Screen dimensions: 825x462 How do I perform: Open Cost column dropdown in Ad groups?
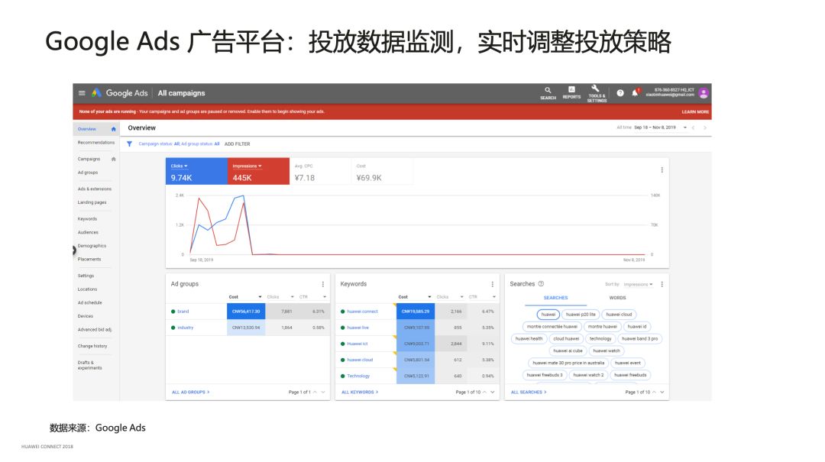260,297
